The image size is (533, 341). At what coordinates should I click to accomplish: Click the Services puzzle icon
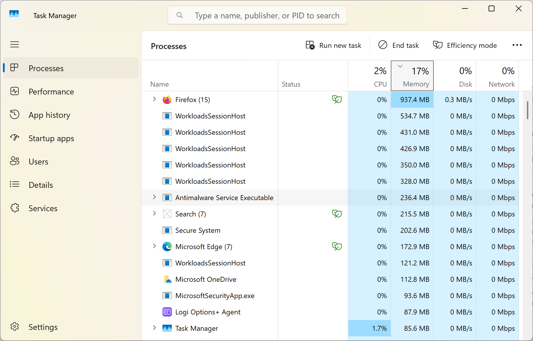(15, 208)
